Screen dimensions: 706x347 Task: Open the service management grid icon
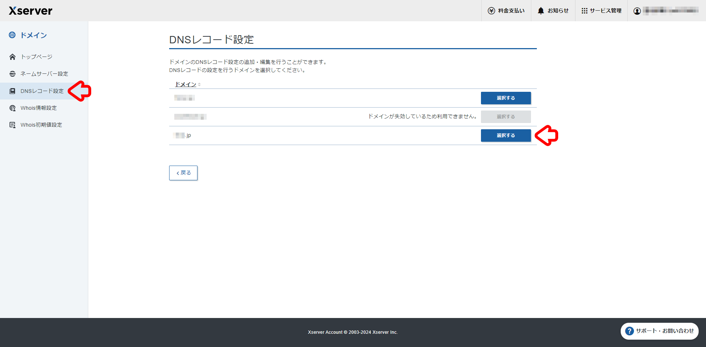point(584,11)
